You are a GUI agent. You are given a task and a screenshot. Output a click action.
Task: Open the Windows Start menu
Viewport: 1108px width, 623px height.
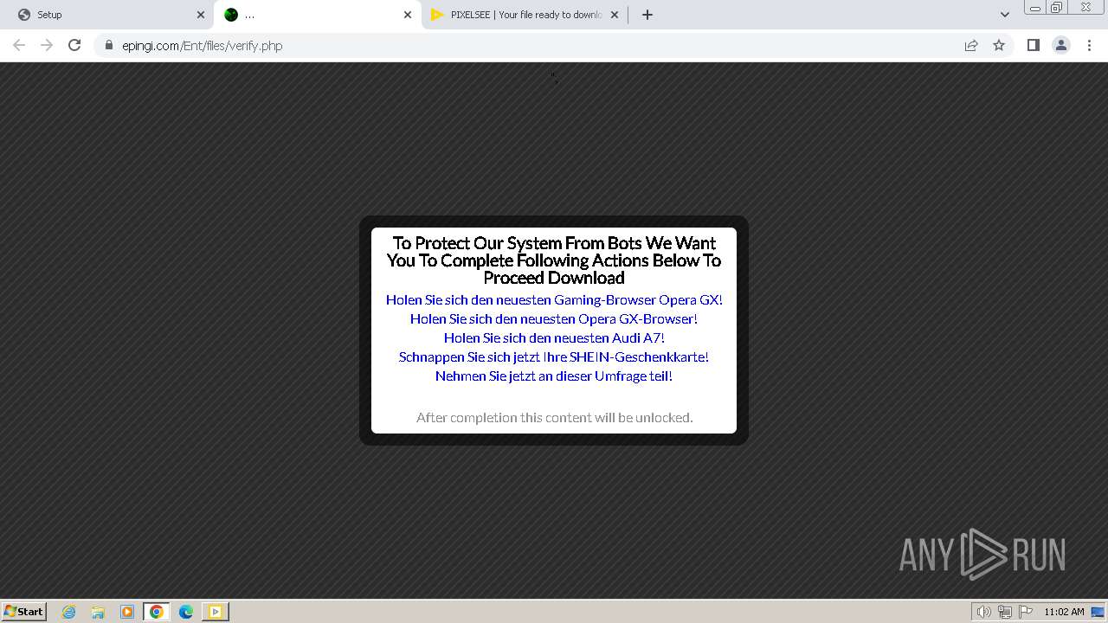(23, 611)
